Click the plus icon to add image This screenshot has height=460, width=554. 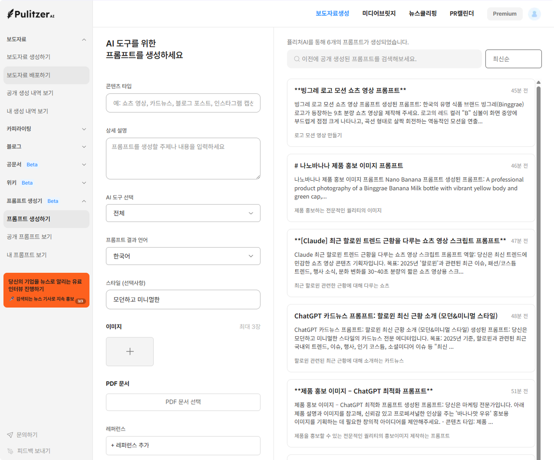130,351
